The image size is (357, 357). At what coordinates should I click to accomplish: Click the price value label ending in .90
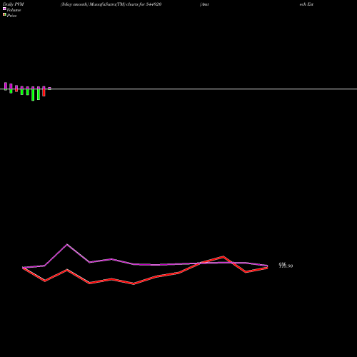tap(286, 266)
